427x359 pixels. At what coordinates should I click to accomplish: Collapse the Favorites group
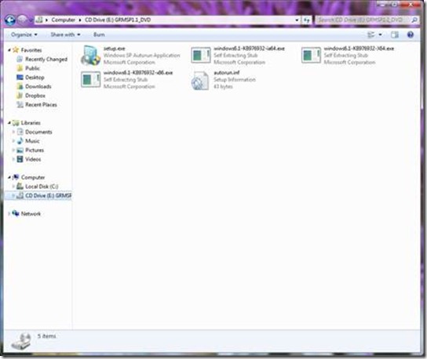[x=9, y=50]
